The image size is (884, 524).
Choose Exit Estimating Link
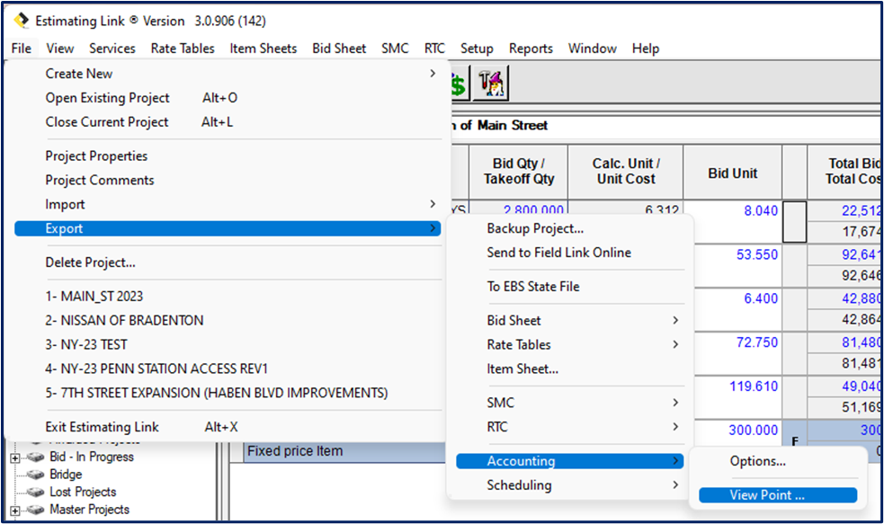pyautogui.click(x=228, y=427)
